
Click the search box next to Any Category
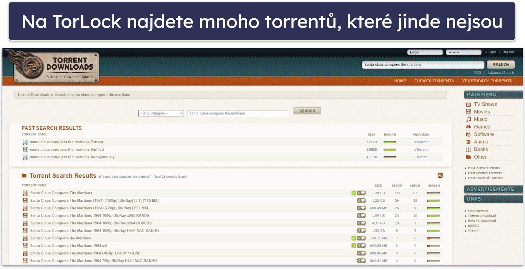(237, 113)
